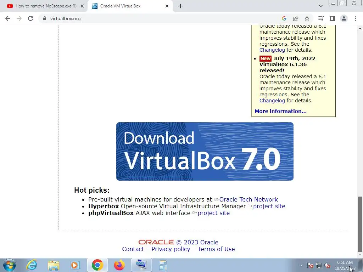Open the Privacy policy link
The height and width of the screenshot is (272, 363).
tap(171, 249)
